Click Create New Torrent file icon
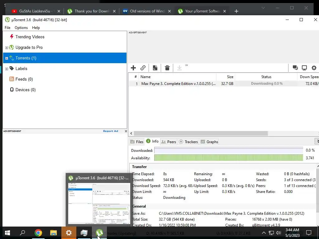The width and height of the screenshot is (319, 239). click(x=155, y=68)
